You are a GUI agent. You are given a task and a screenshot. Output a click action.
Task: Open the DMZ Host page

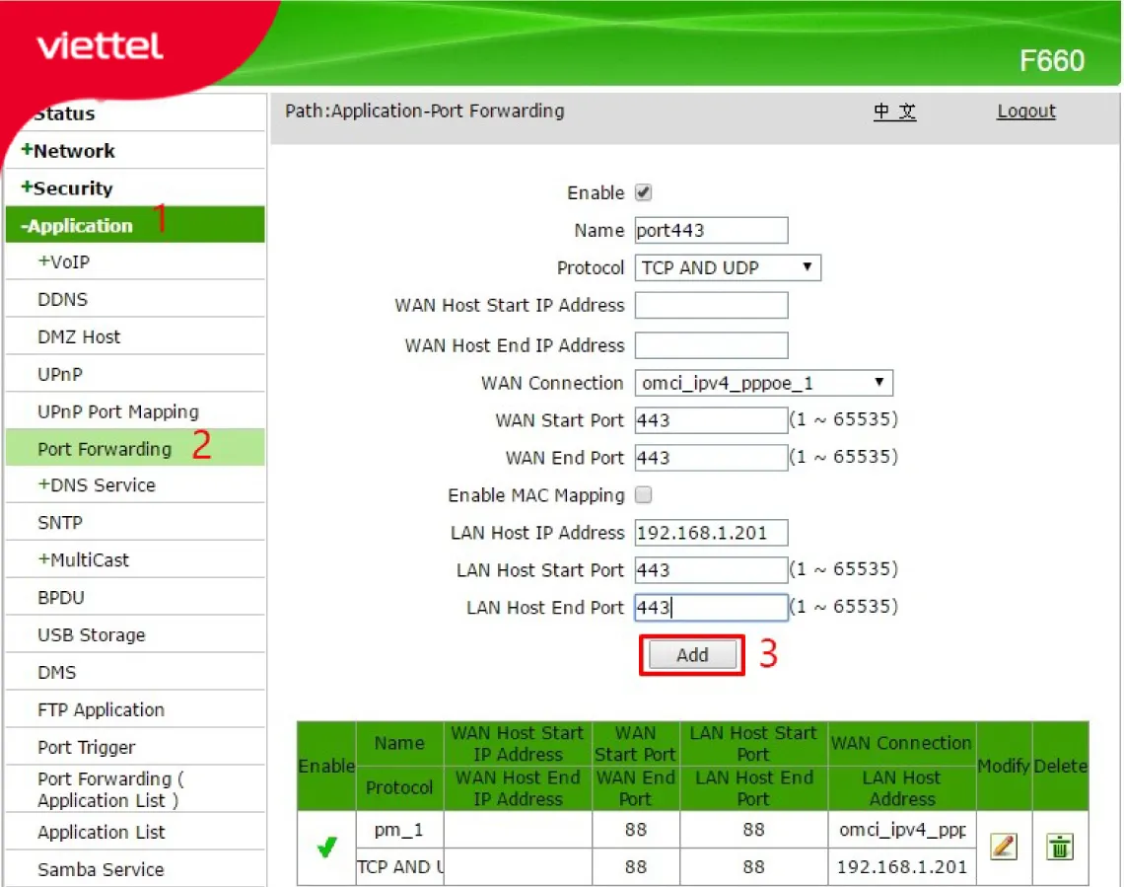pos(79,336)
